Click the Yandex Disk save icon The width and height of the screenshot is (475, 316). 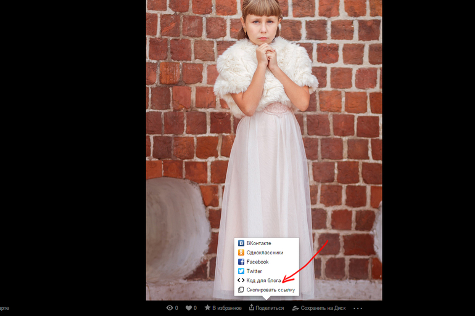coord(295,308)
